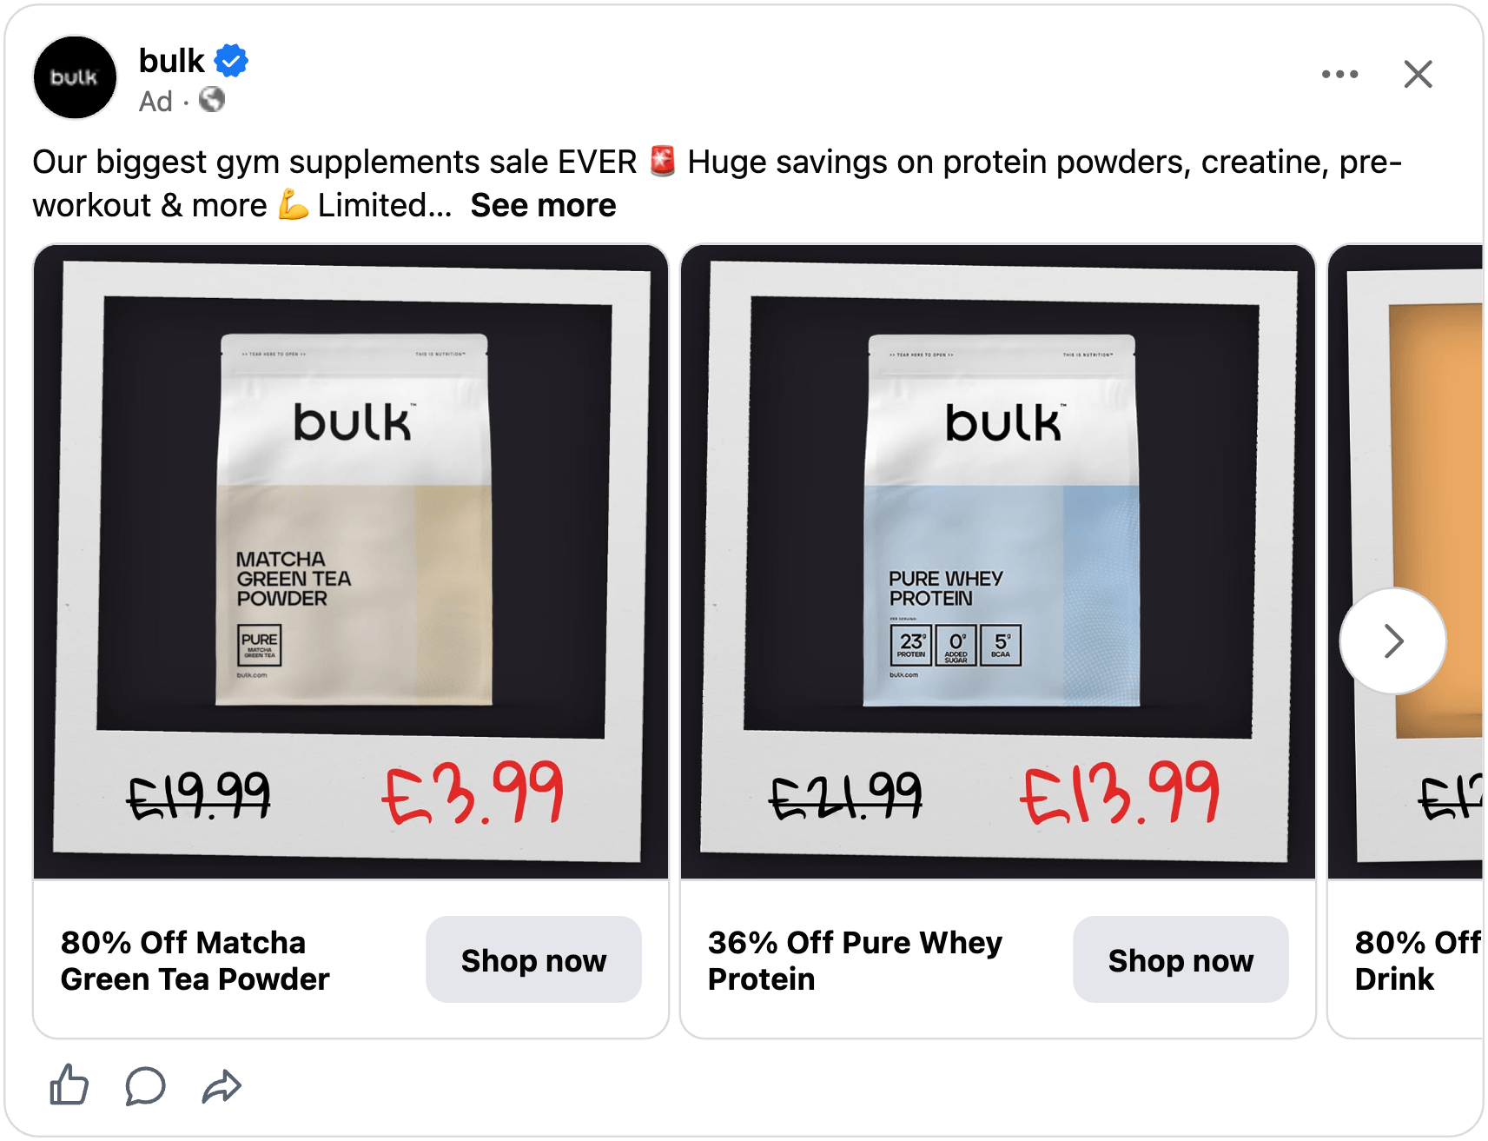Open the Pure Whey Protein product image
Screen dimensions: 1488x1141
[x=998, y=561]
